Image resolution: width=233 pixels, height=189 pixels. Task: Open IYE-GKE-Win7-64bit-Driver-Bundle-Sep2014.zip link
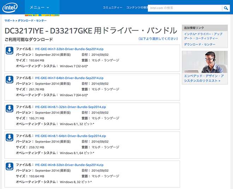69,78
